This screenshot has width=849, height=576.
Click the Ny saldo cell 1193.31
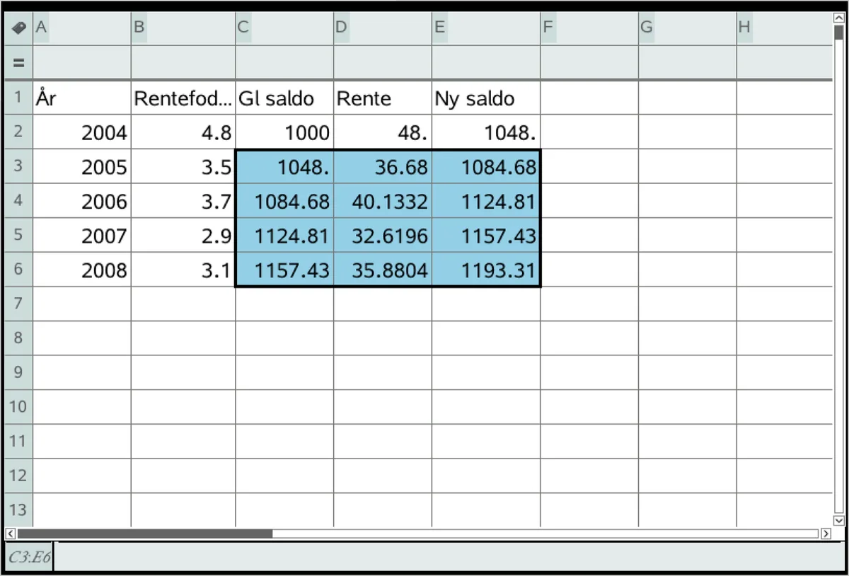tap(486, 270)
